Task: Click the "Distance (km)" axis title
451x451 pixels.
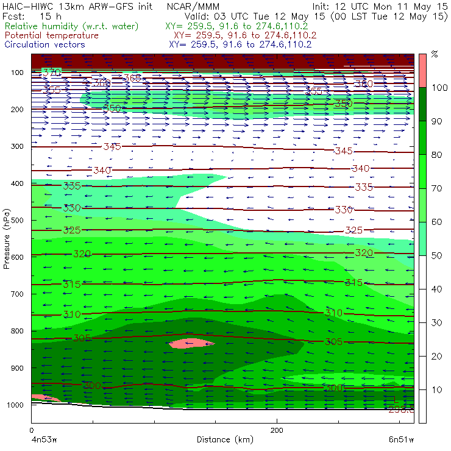Action: [225, 439]
